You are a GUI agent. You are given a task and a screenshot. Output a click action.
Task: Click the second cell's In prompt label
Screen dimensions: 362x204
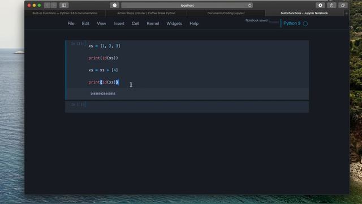point(77,104)
